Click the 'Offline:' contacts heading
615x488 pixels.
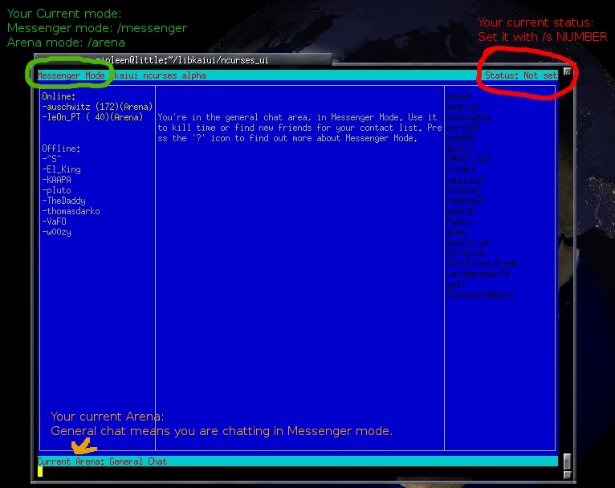[61, 148]
